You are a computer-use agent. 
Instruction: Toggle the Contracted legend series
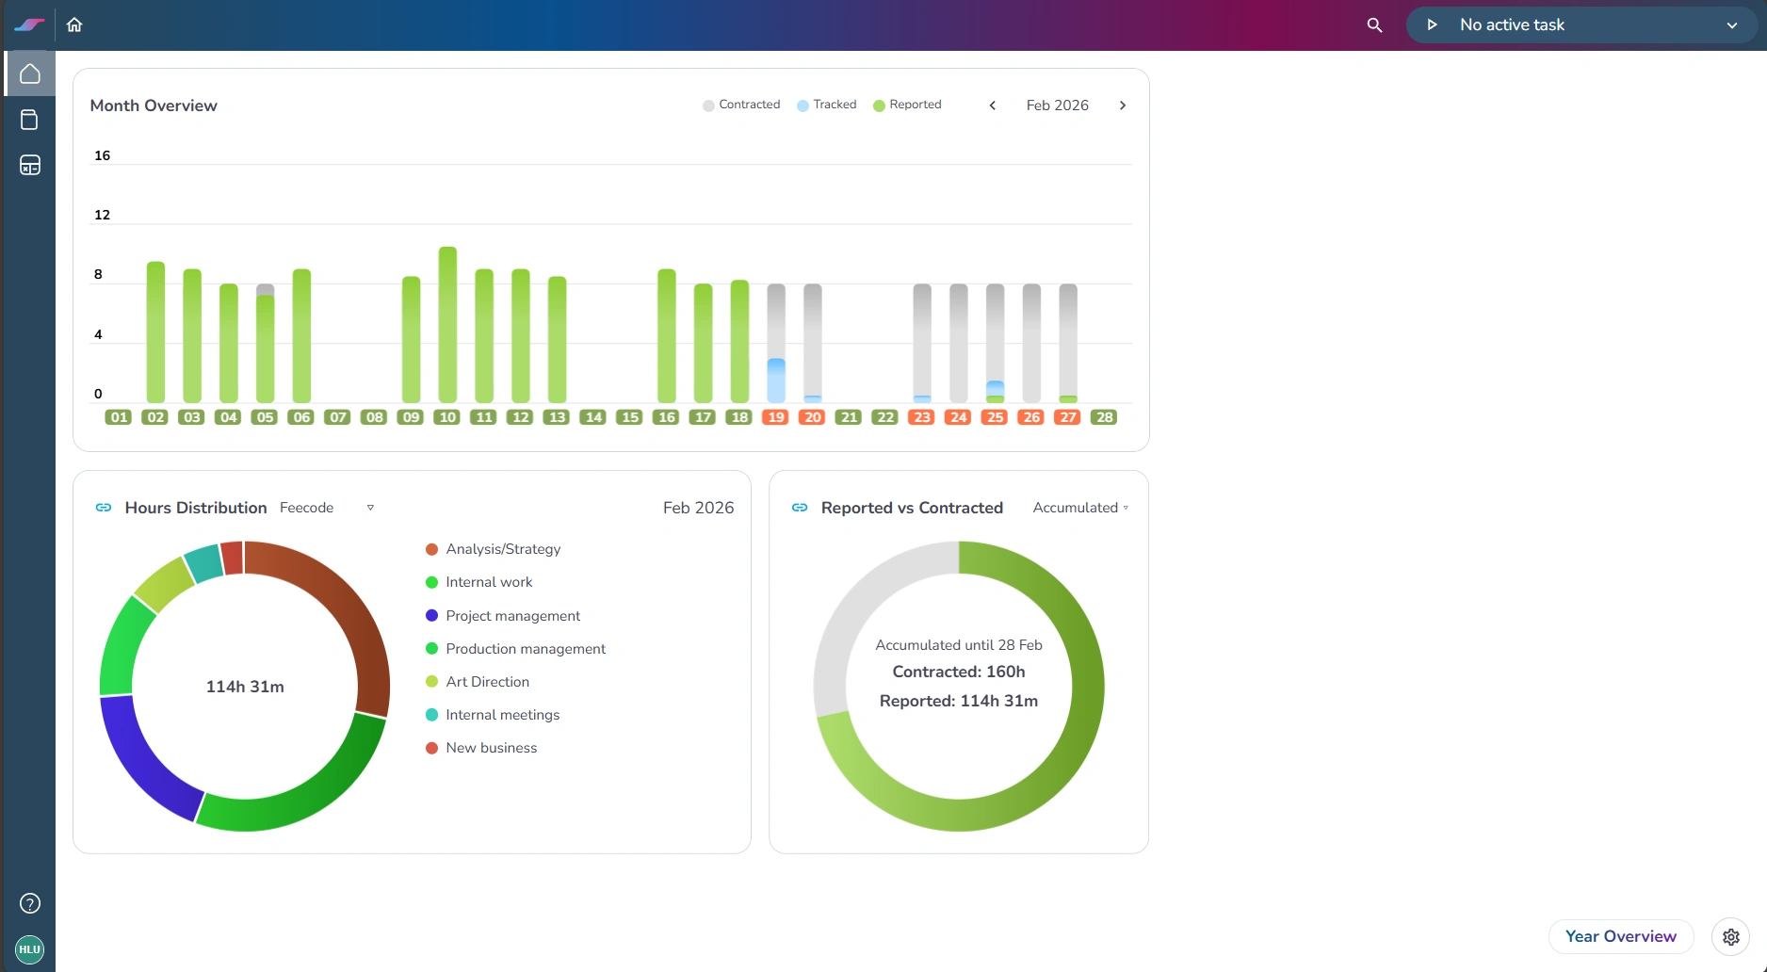[741, 105]
